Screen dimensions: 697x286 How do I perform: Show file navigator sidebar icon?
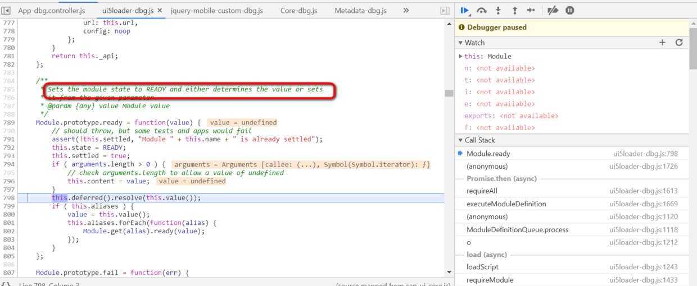6,10
